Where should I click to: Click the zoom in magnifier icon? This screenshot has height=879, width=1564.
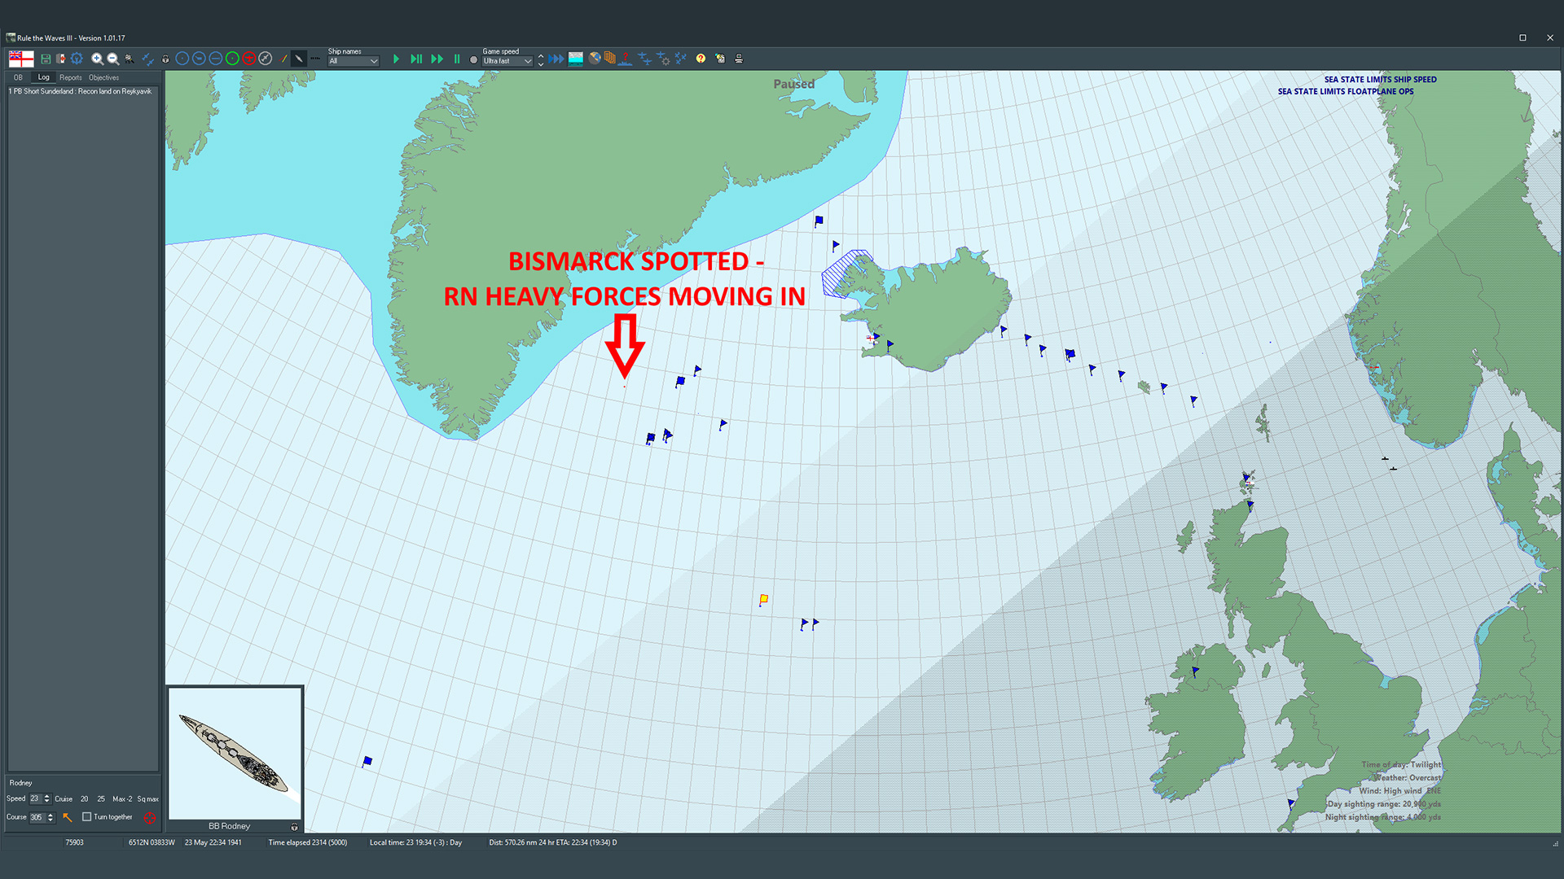[x=97, y=59]
